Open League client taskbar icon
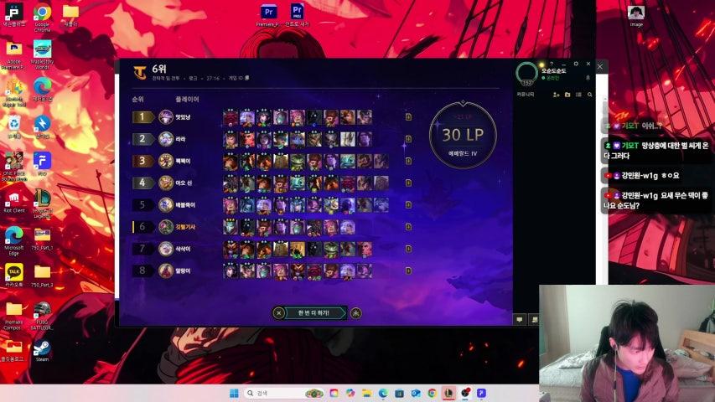 (448, 393)
